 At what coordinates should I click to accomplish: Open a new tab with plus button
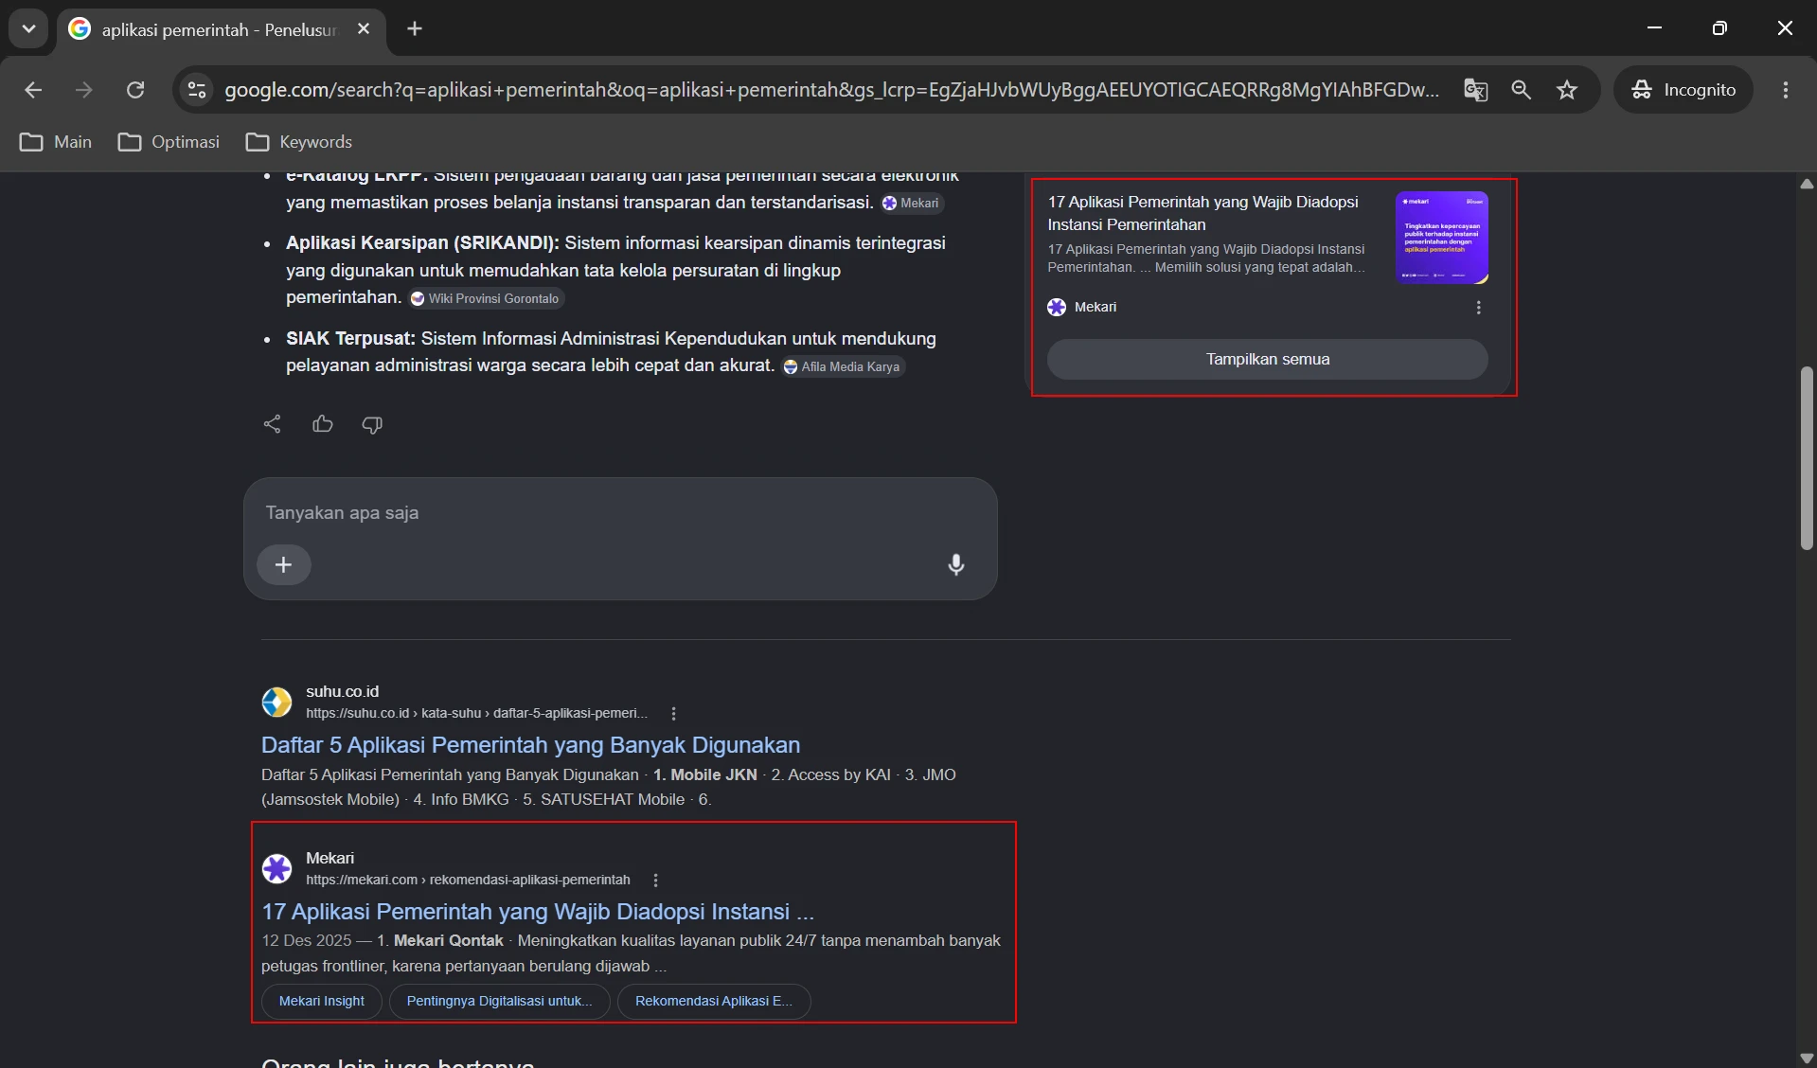coord(415,29)
